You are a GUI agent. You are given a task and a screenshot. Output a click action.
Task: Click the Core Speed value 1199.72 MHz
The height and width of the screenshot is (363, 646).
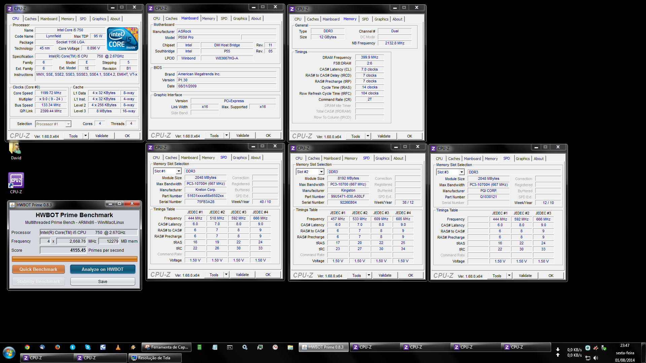pyautogui.click(x=51, y=93)
